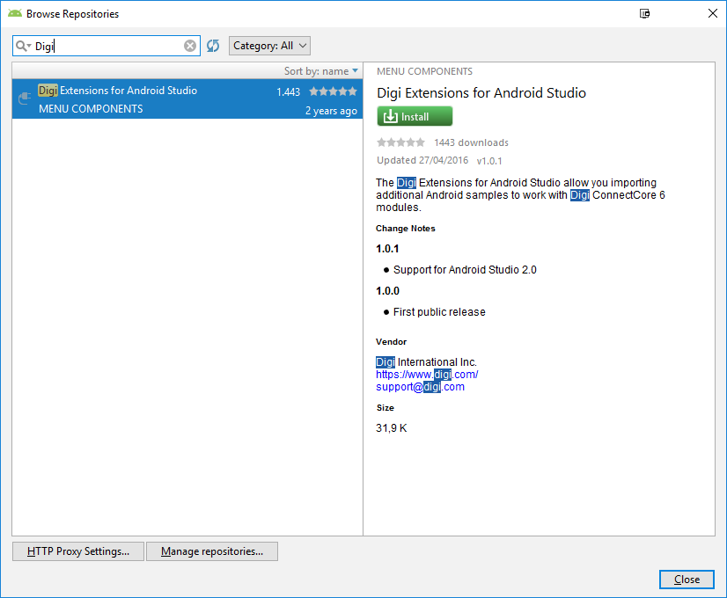Image resolution: width=727 pixels, height=598 pixels.
Task: Click the plugin plug icon in list
Action: (x=25, y=98)
